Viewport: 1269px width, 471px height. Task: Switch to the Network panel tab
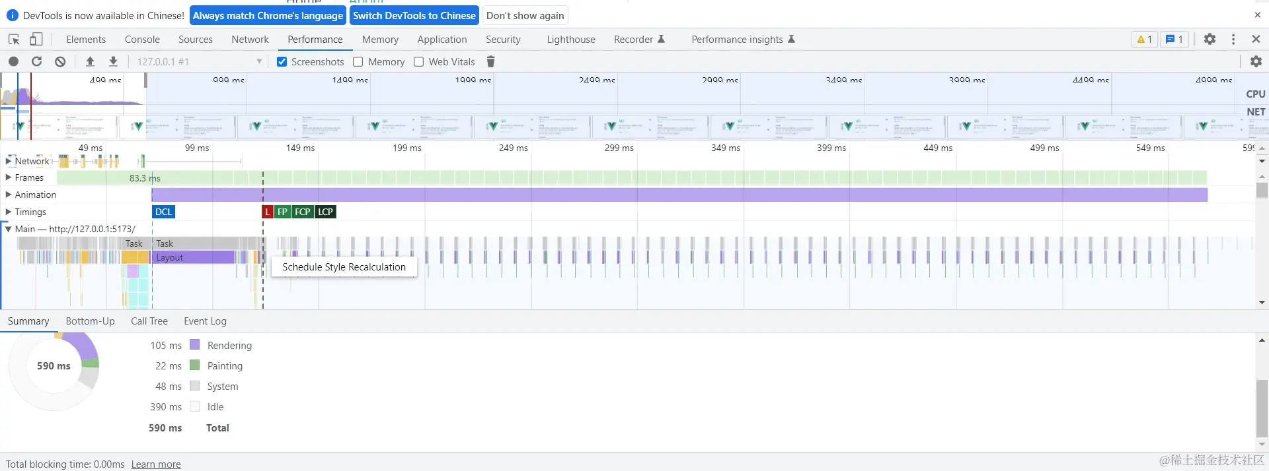pyautogui.click(x=250, y=40)
